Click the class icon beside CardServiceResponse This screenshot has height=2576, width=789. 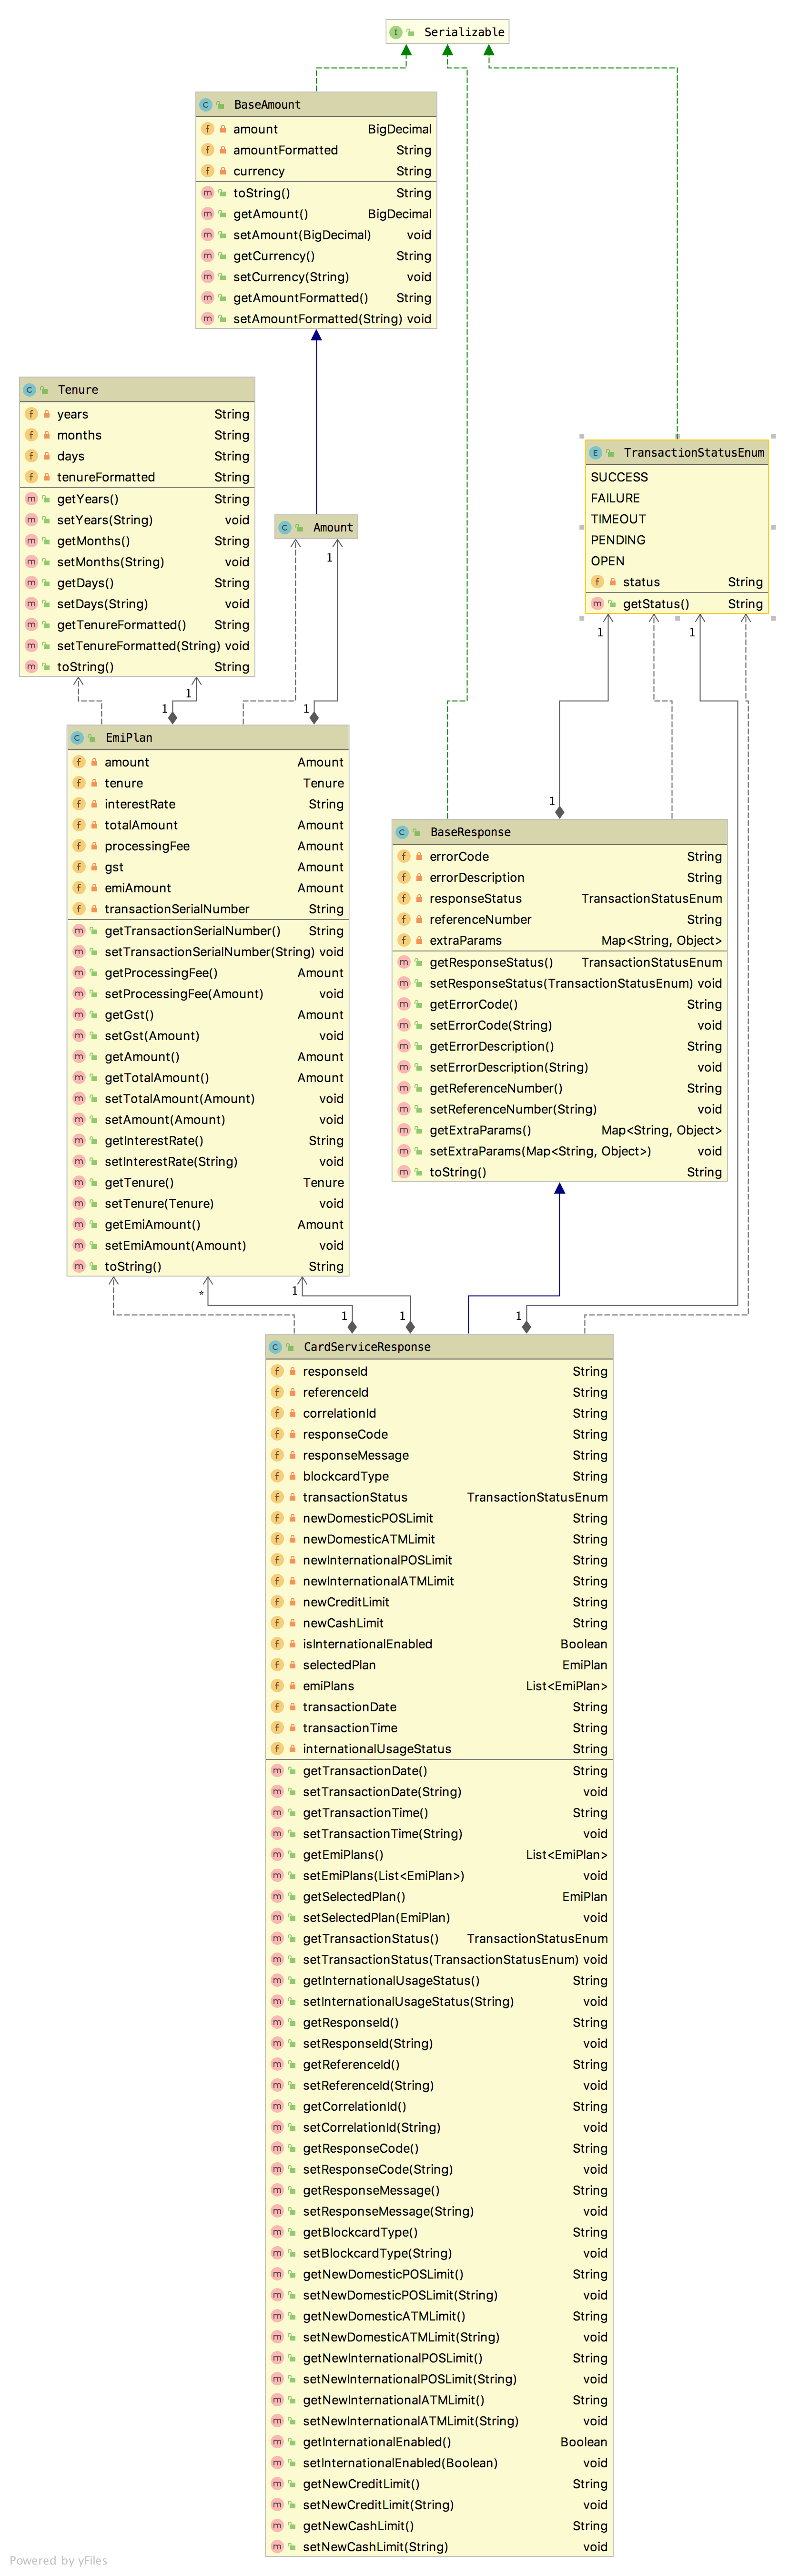276,1347
